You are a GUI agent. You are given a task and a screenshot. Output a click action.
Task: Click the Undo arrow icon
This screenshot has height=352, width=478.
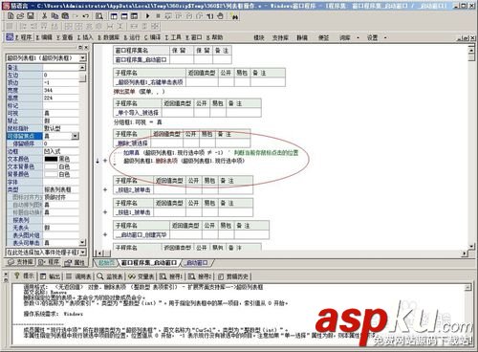[x=86, y=15]
